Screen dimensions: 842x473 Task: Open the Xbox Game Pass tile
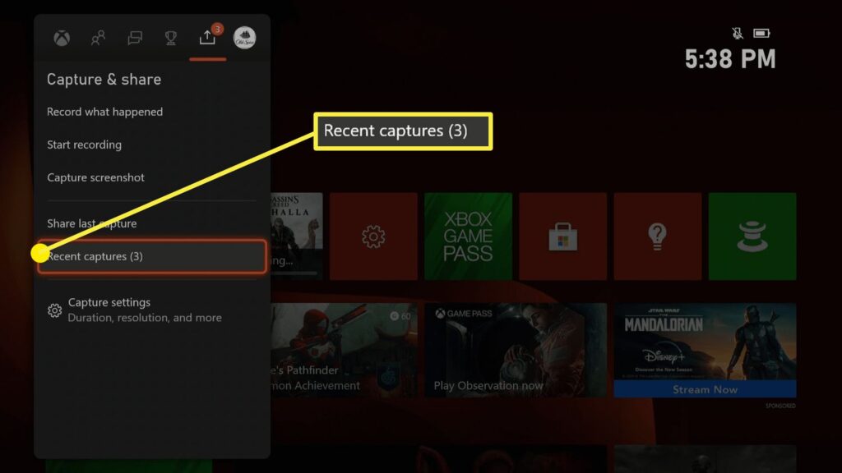coord(468,236)
